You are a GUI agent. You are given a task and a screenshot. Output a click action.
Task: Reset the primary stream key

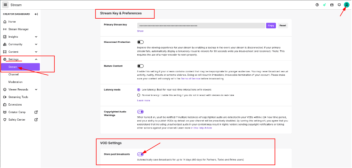point(282,25)
